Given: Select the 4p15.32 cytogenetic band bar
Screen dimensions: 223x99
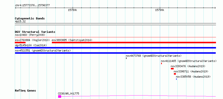Looking at the screenshot, I should tap(116, 24).
